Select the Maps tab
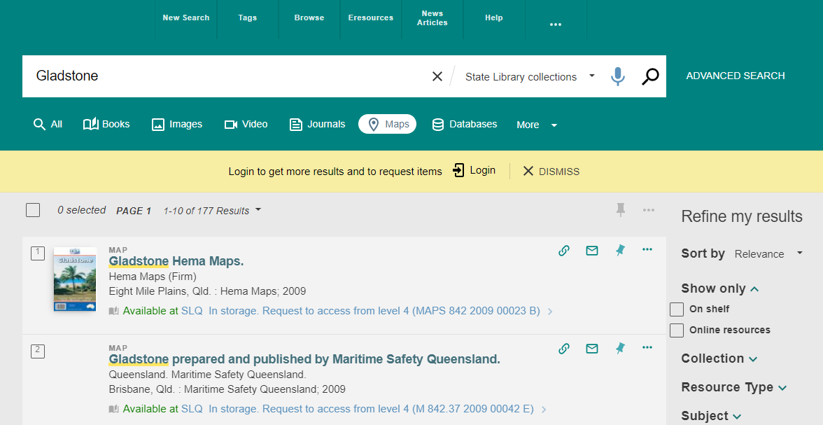This screenshot has width=823, height=425. (388, 125)
